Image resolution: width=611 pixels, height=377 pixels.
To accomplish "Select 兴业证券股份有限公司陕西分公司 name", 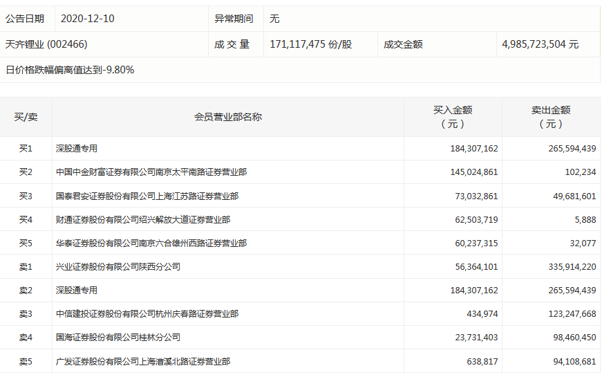I will point(117,267).
